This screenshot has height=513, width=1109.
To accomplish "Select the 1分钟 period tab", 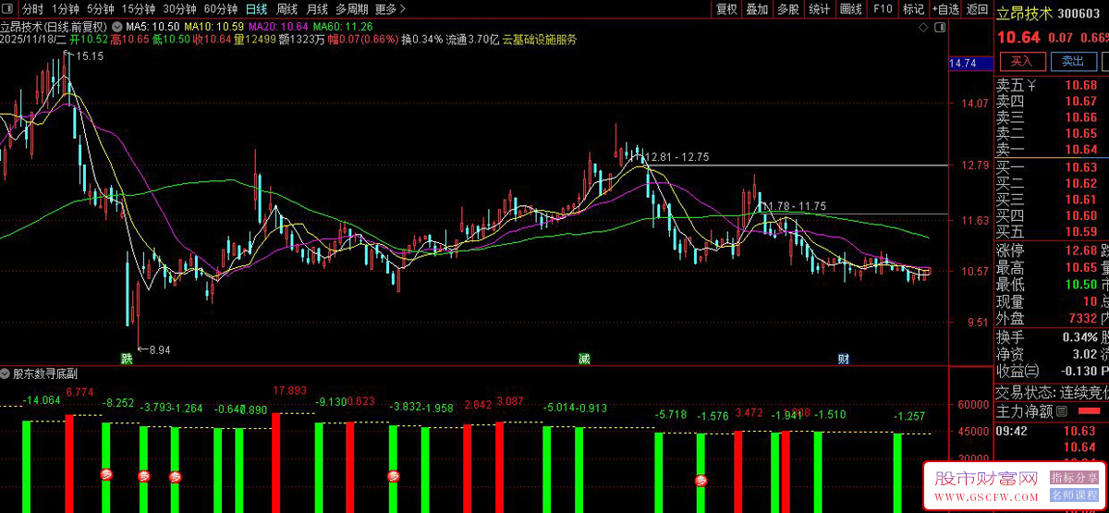I will click(x=66, y=9).
